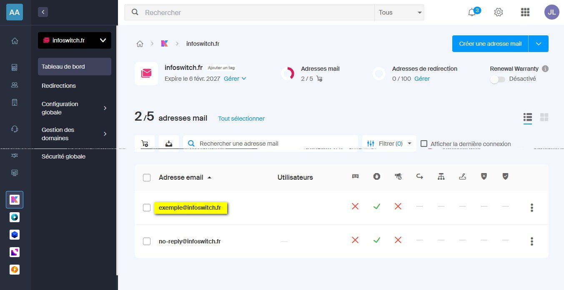The height and width of the screenshot is (290, 564).
Task: Select Sécurité globale in the sidebar
Action: [x=63, y=156]
